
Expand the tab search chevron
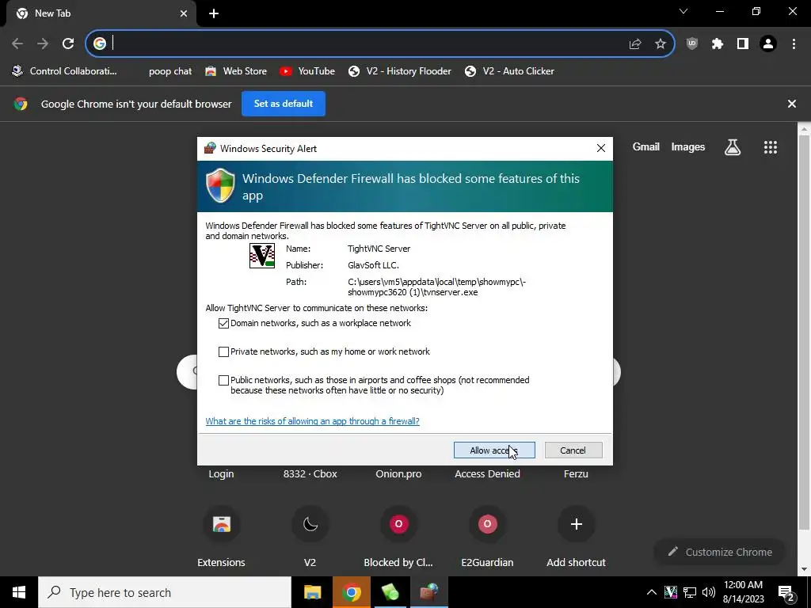pos(683,11)
